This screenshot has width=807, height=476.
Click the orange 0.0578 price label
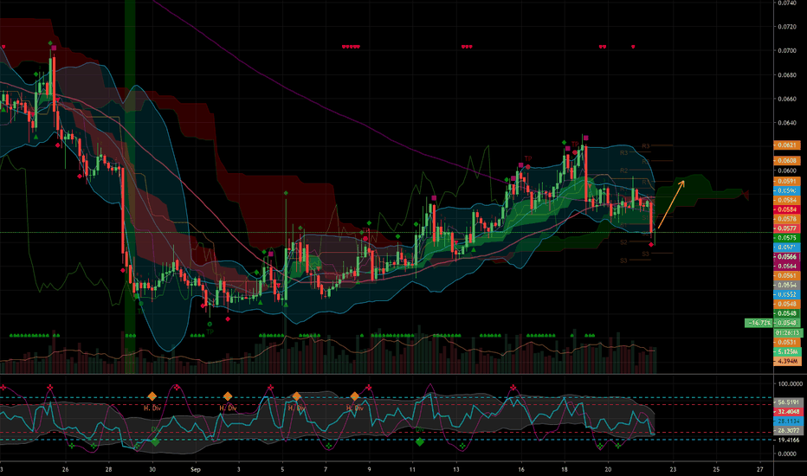point(787,219)
